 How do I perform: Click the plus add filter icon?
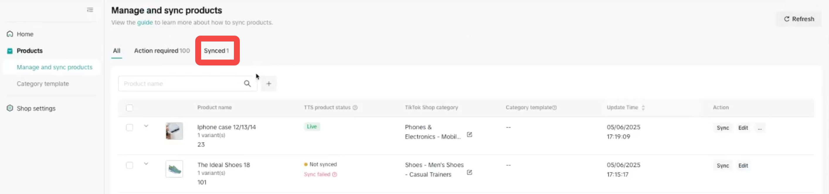269,84
